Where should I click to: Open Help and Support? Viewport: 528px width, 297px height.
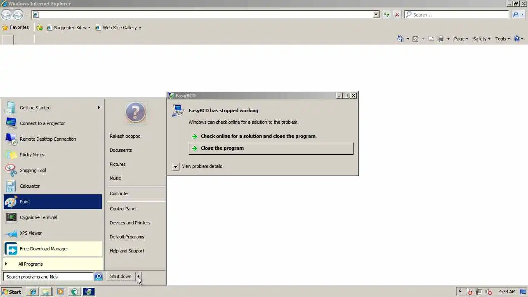[127, 251]
